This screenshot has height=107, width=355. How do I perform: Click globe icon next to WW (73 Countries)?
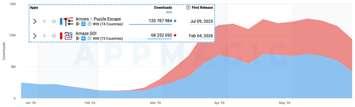click(89, 38)
